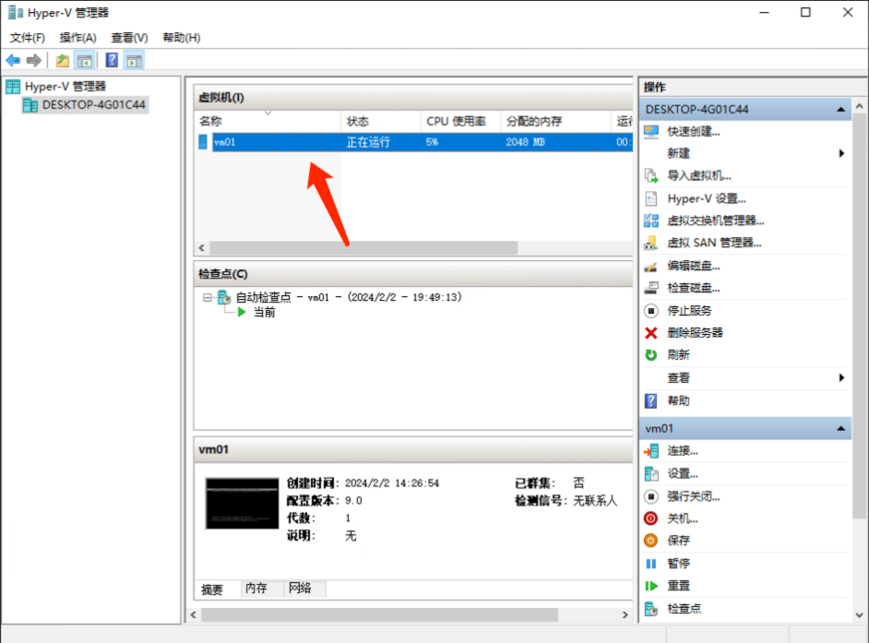869x643 pixels.
Task: Click the red 关机 icon
Action: click(x=651, y=518)
